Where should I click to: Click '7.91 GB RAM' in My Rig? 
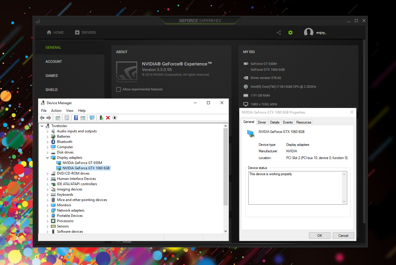point(260,96)
